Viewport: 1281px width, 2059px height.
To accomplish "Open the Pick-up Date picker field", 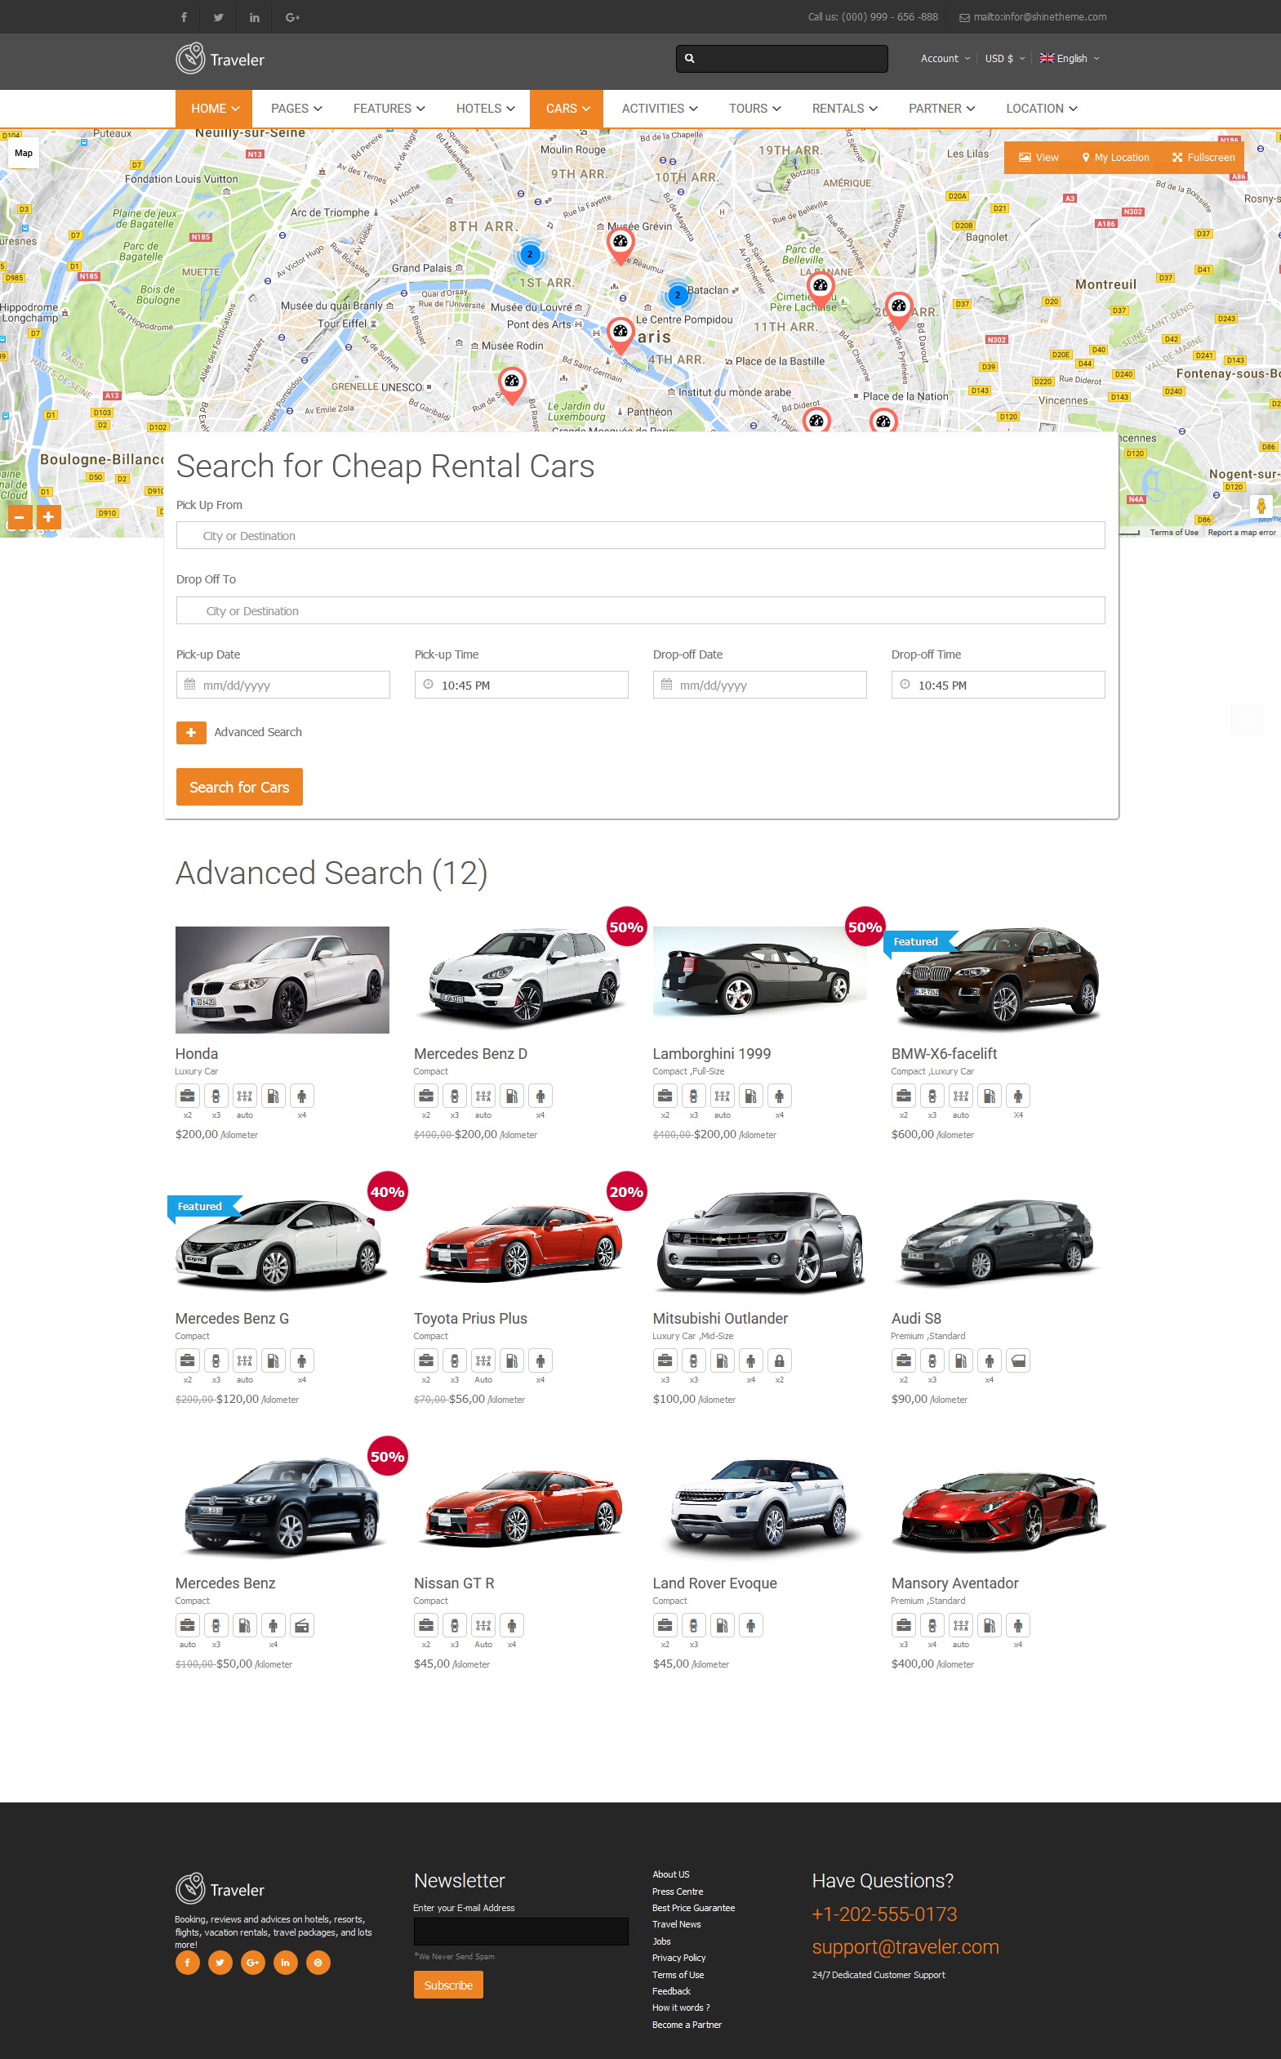I will [x=283, y=685].
